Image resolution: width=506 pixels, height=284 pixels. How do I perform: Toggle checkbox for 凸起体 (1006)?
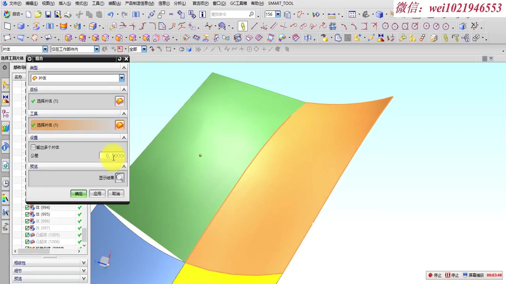[27, 242]
